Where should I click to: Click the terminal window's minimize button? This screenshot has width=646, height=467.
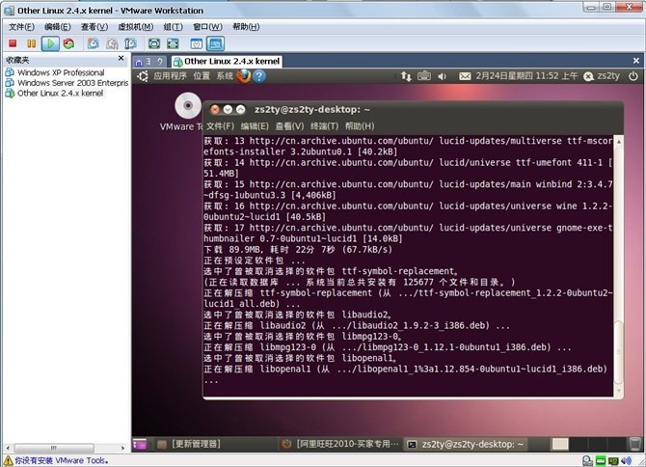tap(228, 110)
